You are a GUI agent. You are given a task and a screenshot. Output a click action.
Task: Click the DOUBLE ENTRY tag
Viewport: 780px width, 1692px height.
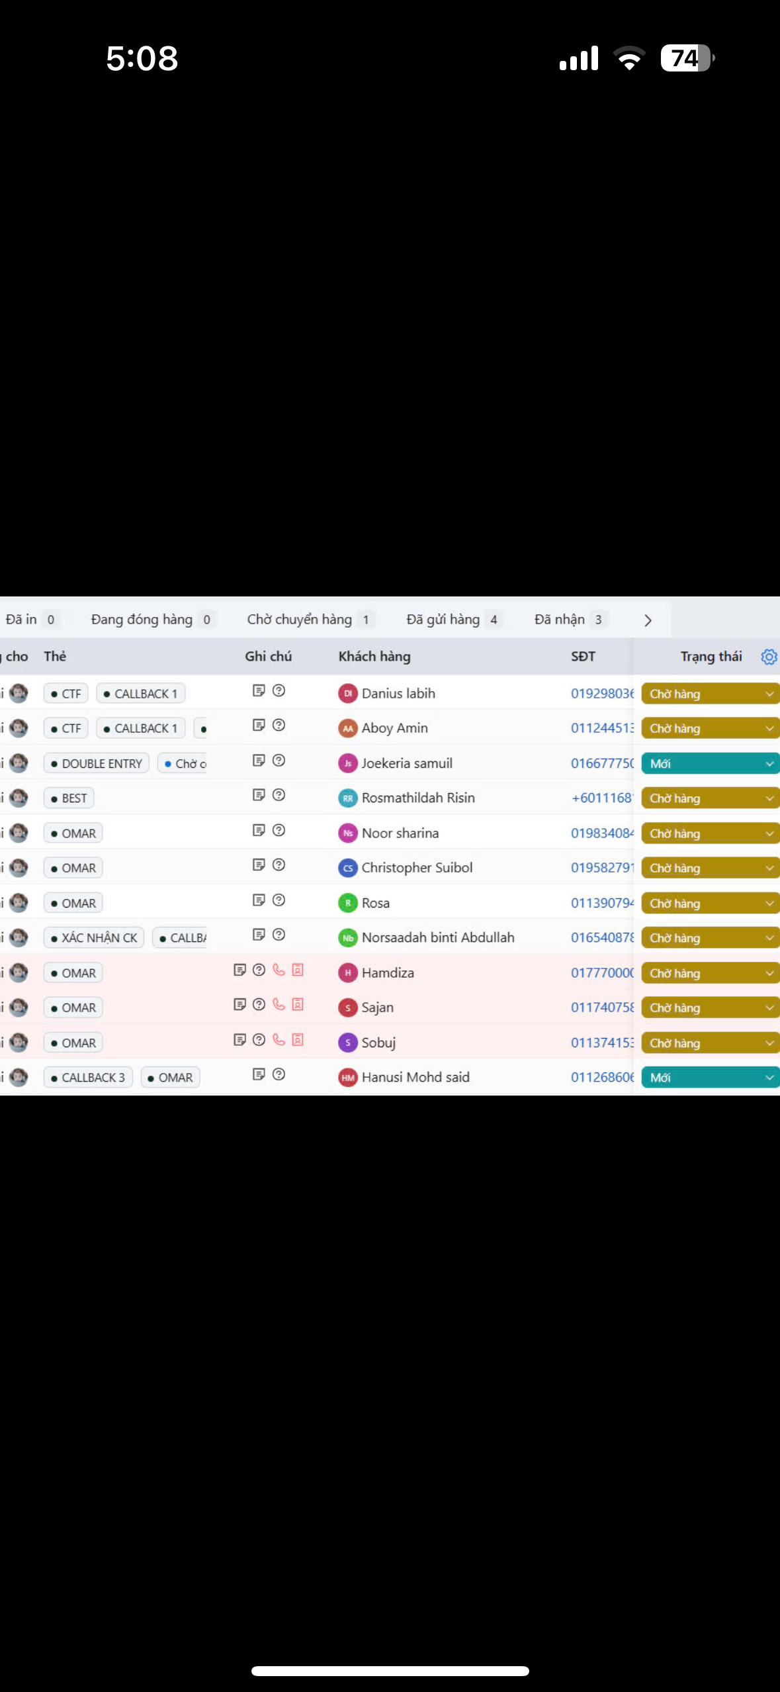coord(97,763)
